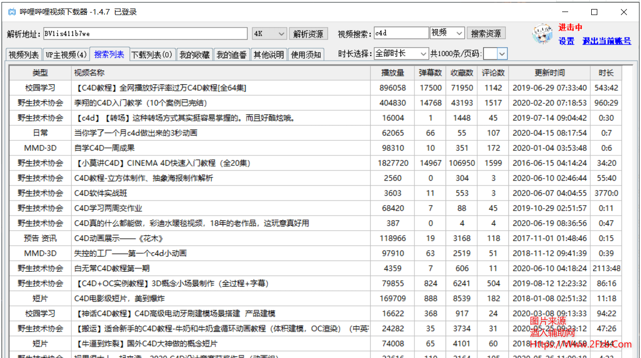The image size is (641, 358).
Task: Click the anime avatar icon
Action: 543,34
